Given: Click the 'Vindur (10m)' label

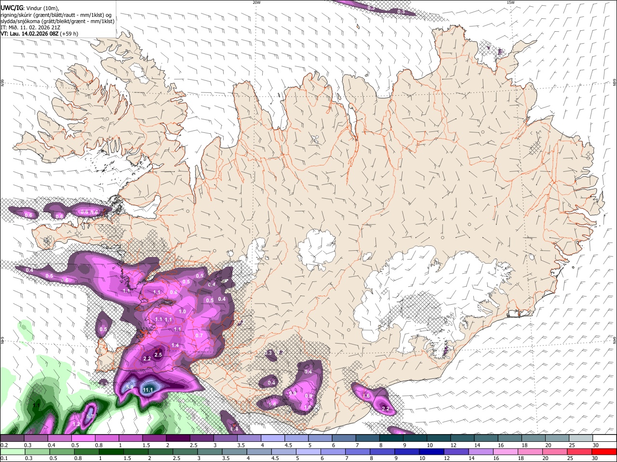Looking at the screenshot, I should point(41,8).
